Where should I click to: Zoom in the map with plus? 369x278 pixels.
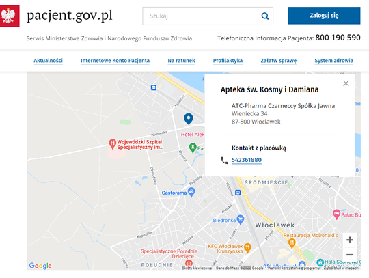[x=350, y=240]
